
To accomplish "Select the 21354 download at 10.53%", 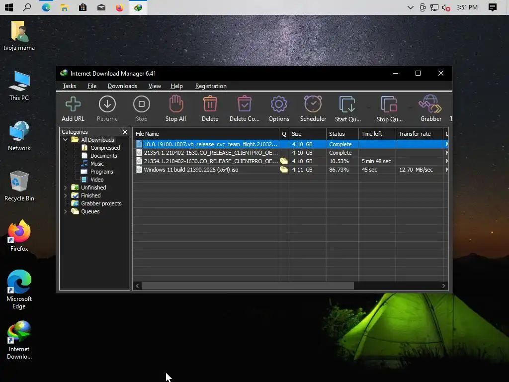I will [x=290, y=161].
